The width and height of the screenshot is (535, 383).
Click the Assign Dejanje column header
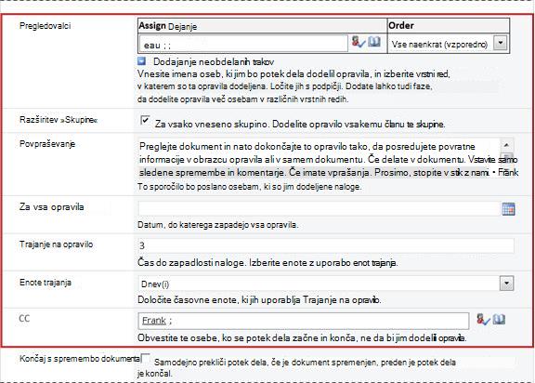pos(262,26)
